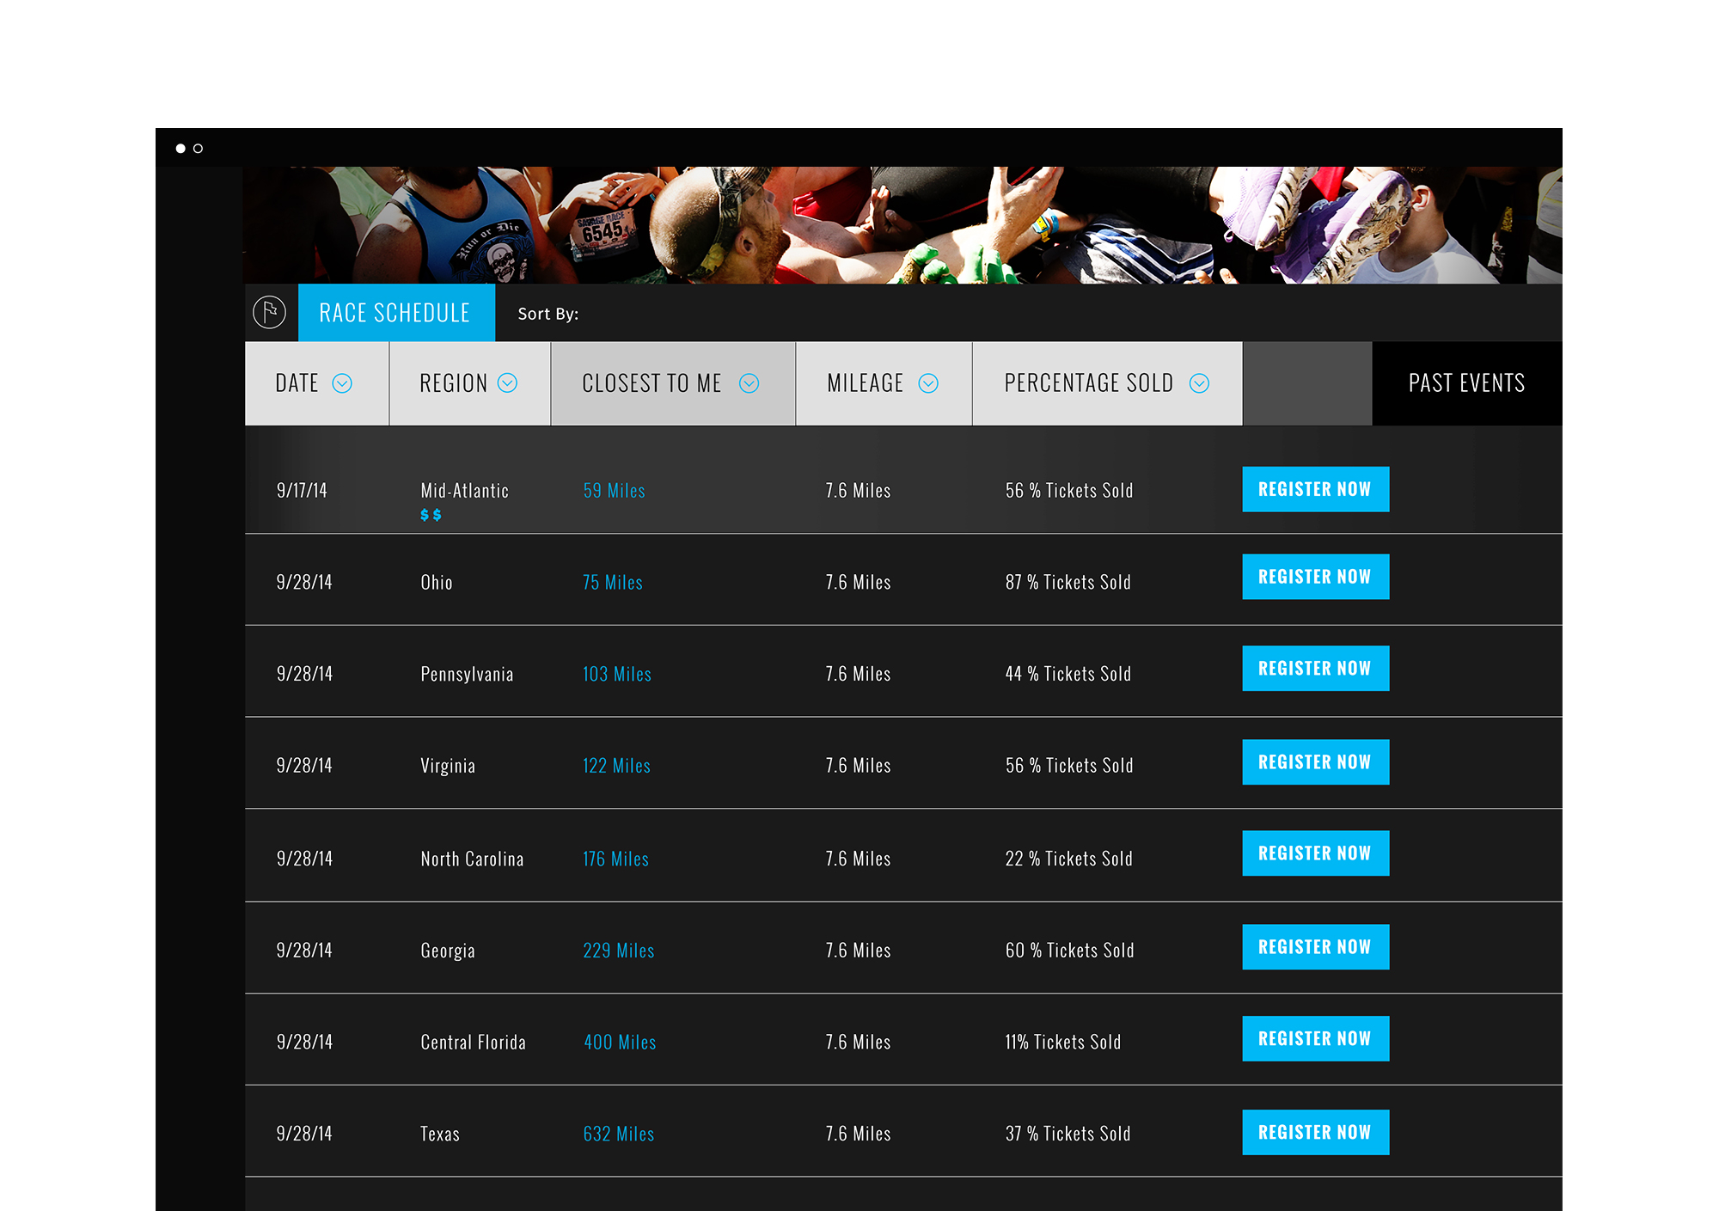The height and width of the screenshot is (1211, 1719).
Task: Sort by Percentage Sold
Action: tap(1107, 383)
